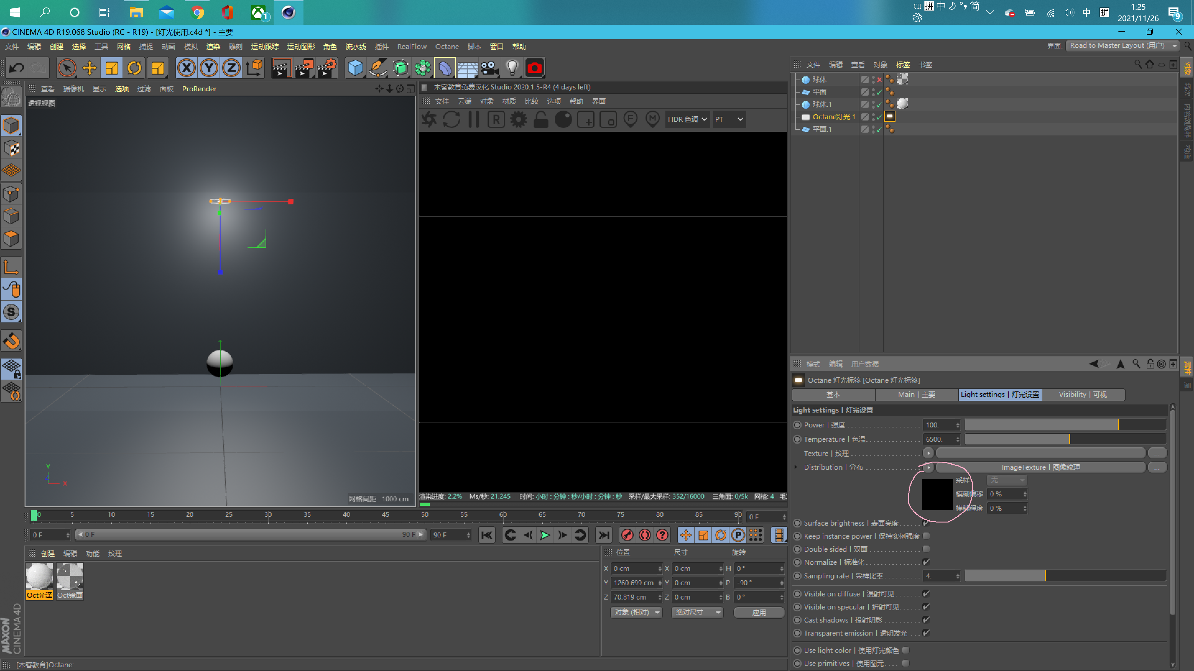1194x671 pixels.
Task: Switch to the Visibility | 可视 tab
Action: [x=1083, y=395]
